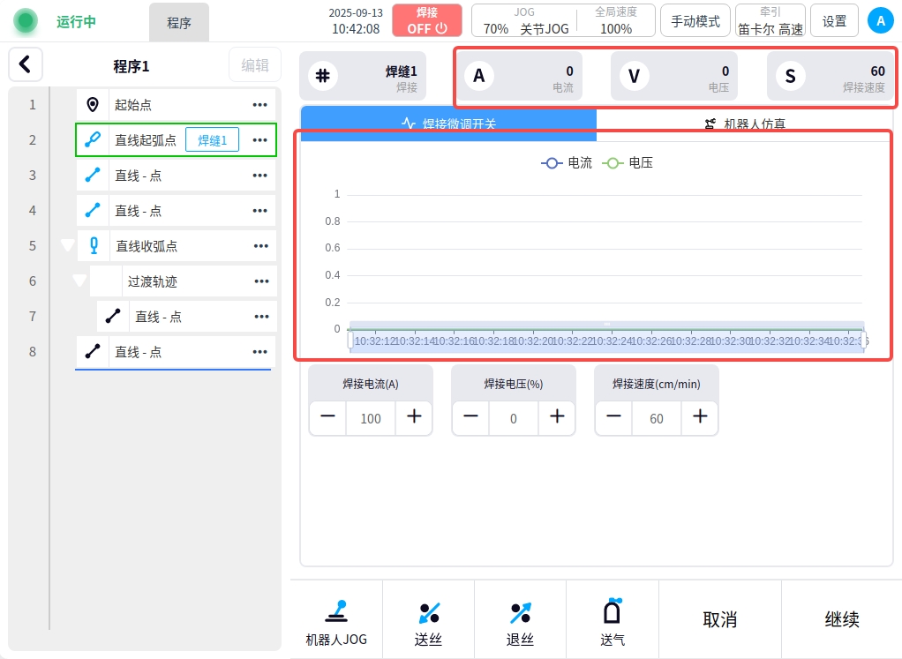Click the location pin icon on 起始点
Screen dimensions: 902x659
click(93, 105)
